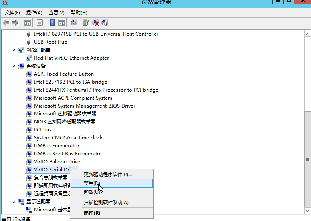Collapse the 显示适配器 tree node
The height and width of the screenshot is (221, 311).
tap(15, 202)
